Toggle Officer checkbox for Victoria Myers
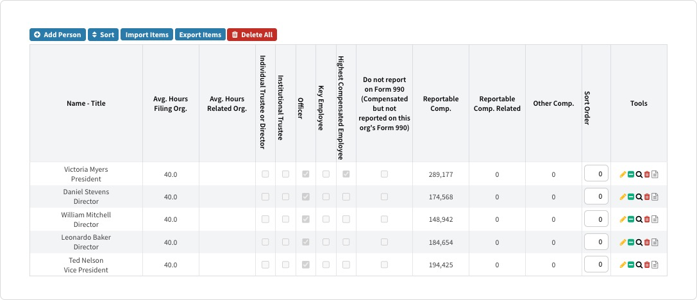Screen dimensions: 697x300 pyautogui.click(x=306, y=174)
